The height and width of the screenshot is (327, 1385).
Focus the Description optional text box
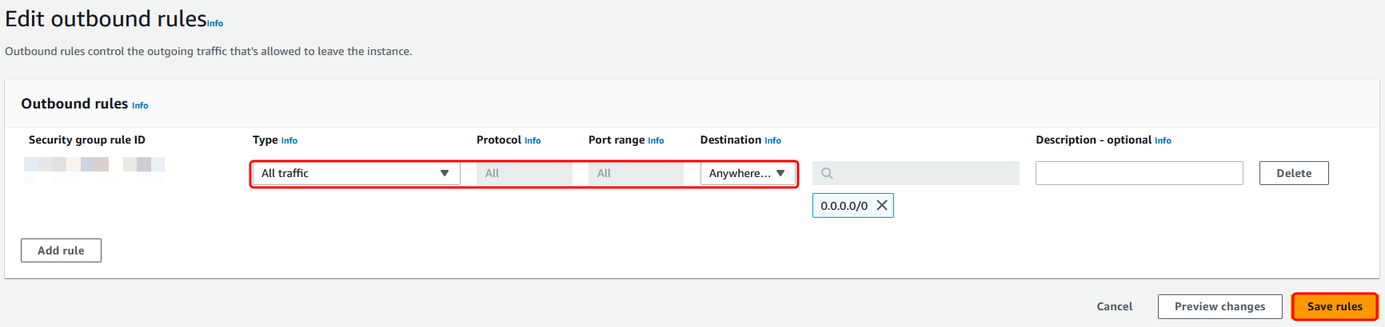point(1139,173)
